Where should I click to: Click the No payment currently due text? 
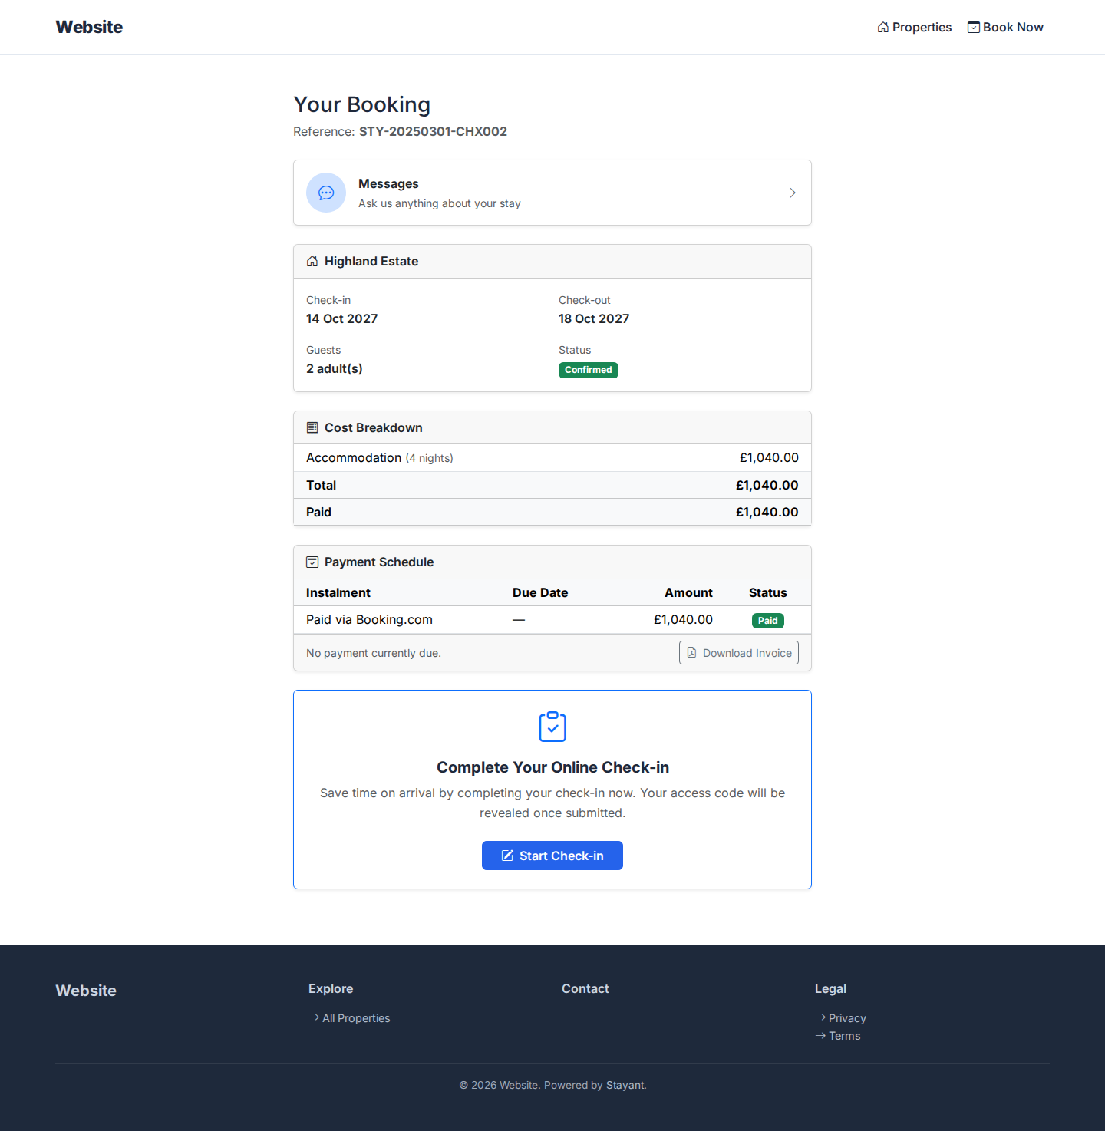pos(374,653)
